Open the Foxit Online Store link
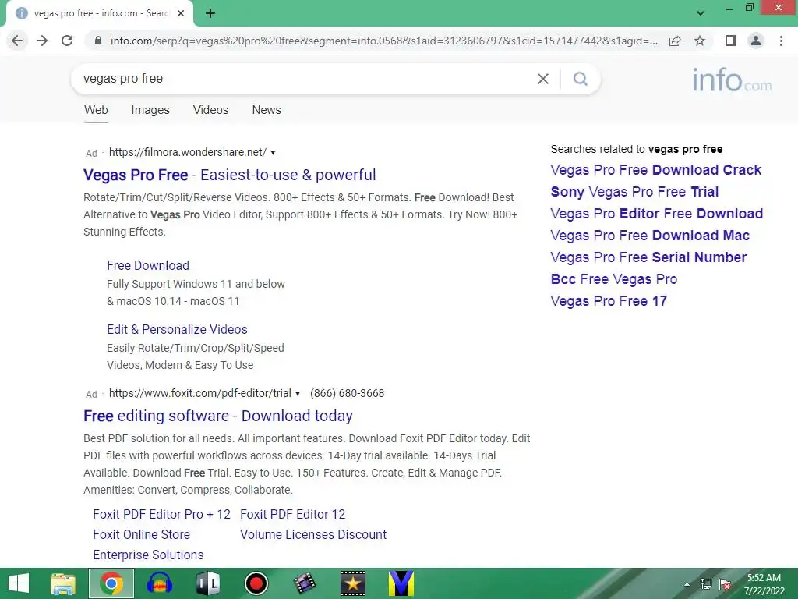798x599 pixels. pyautogui.click(x=142, y=535)
